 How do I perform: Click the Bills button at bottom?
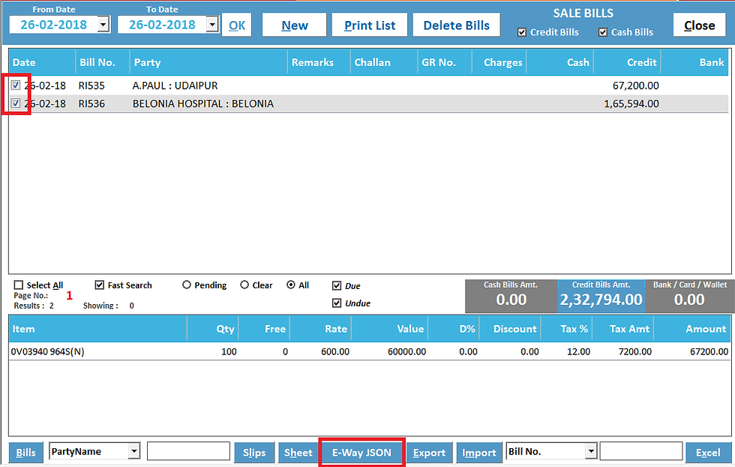coord(25,453)
